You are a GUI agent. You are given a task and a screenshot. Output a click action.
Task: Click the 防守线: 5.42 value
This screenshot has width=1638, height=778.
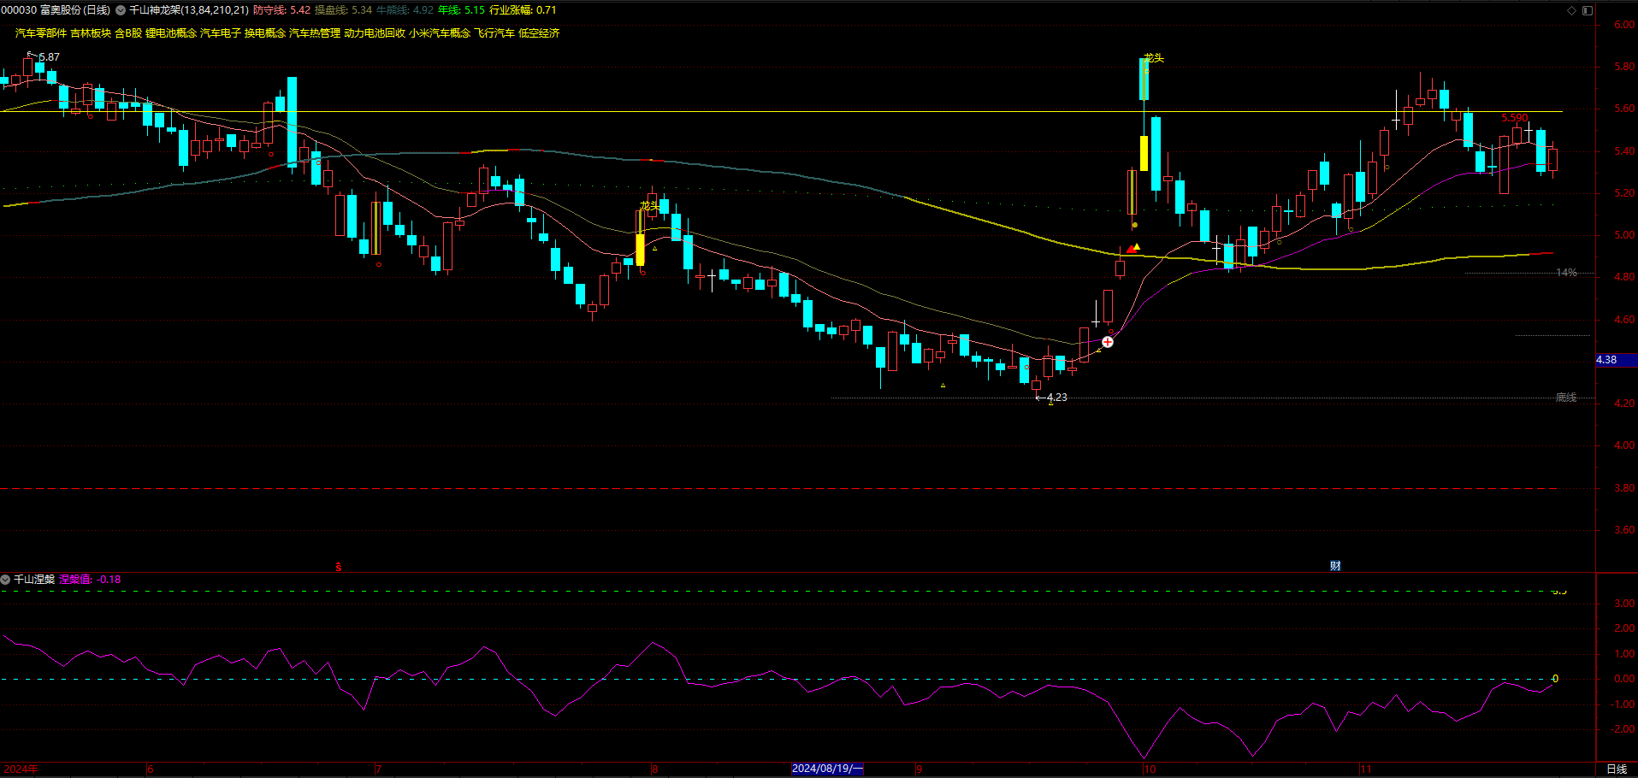pyautogui.click(x=282, y=10)
